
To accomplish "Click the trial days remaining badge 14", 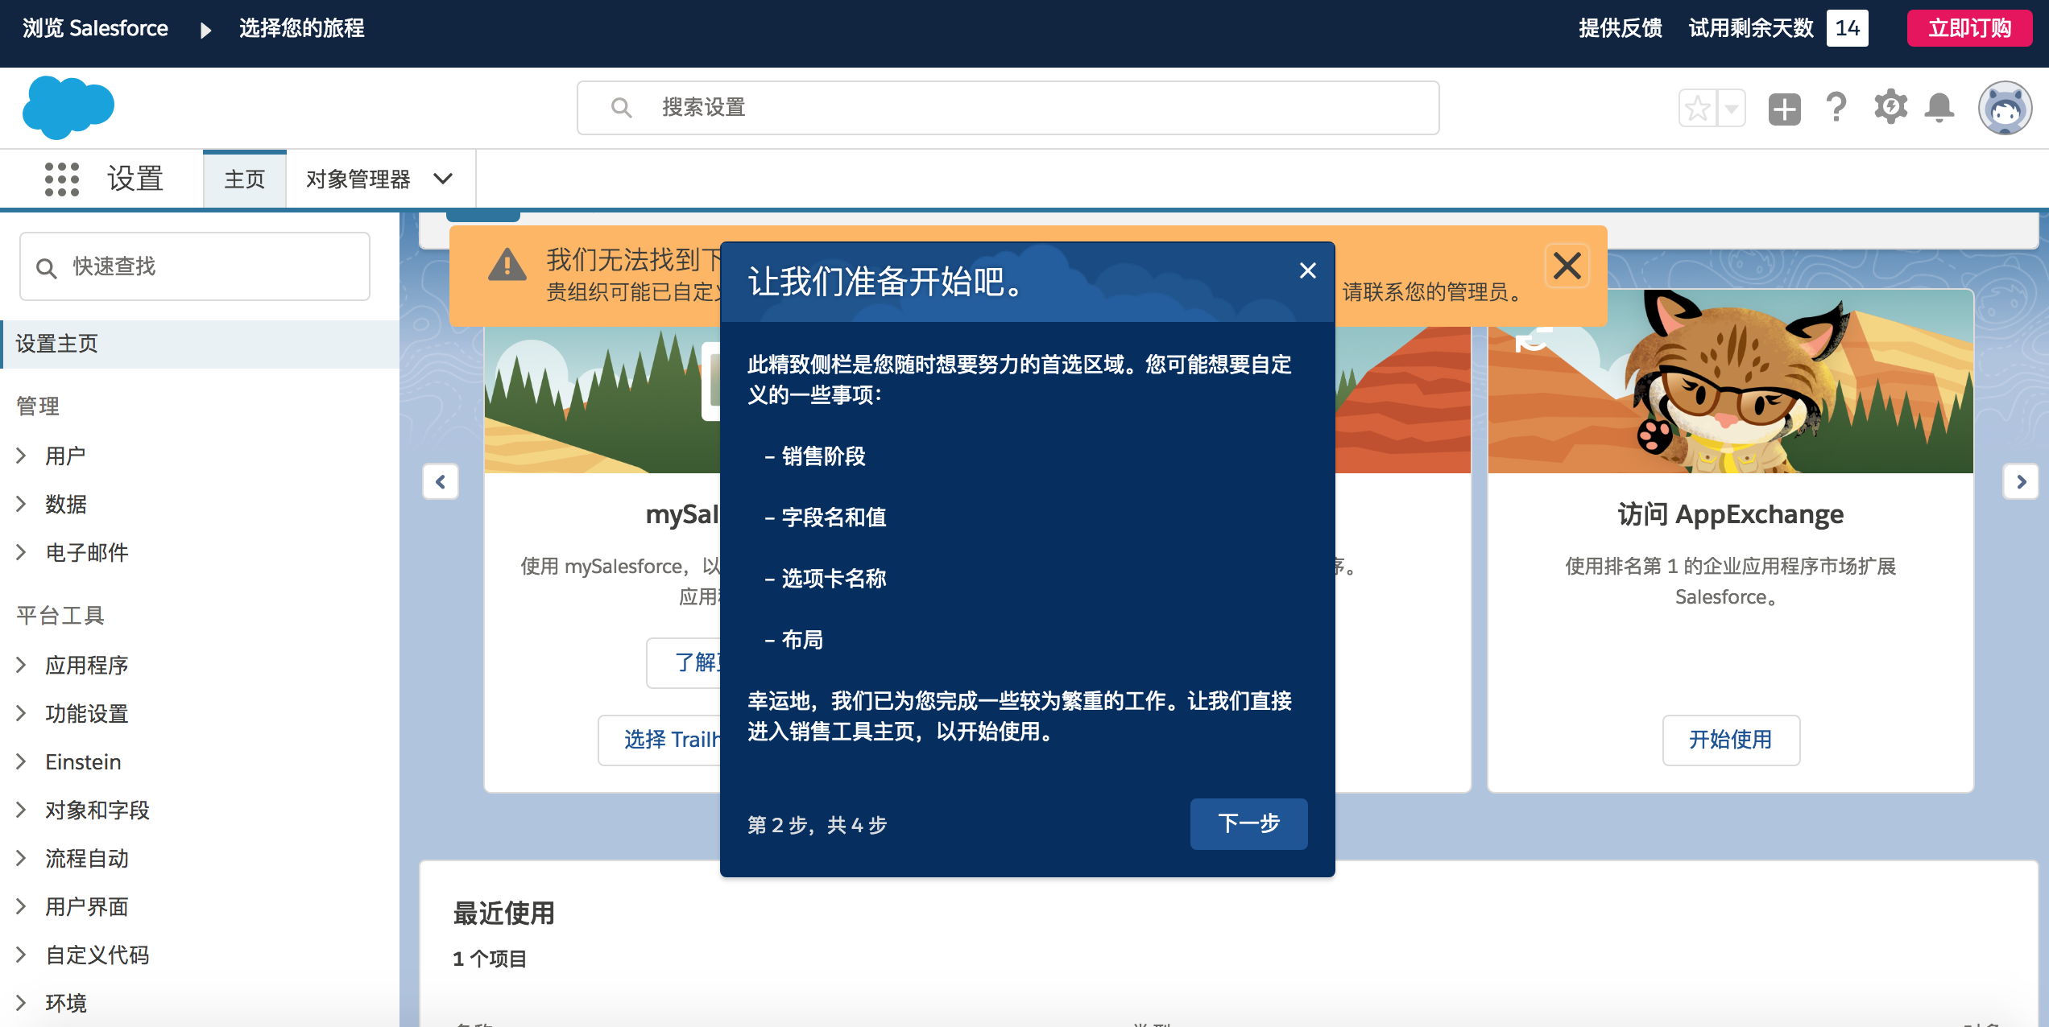I will point(1847,28).
